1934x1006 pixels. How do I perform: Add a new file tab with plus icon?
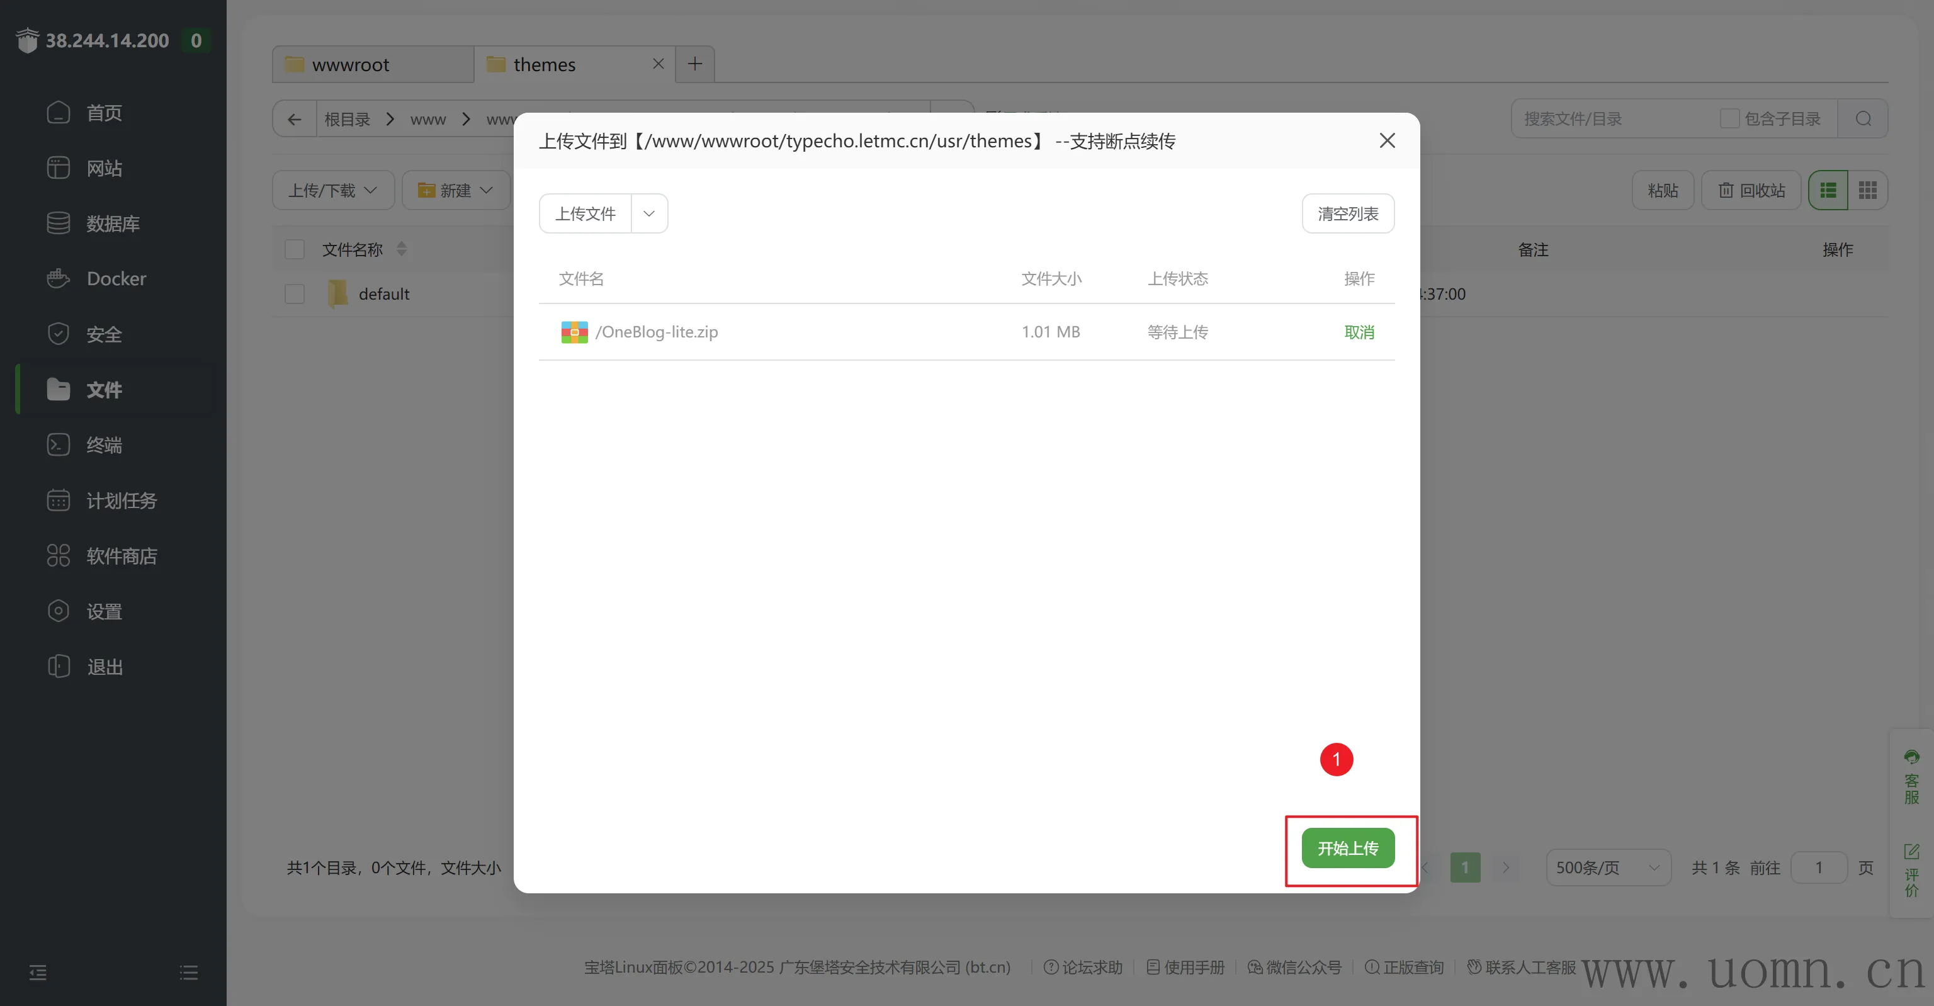695,64
